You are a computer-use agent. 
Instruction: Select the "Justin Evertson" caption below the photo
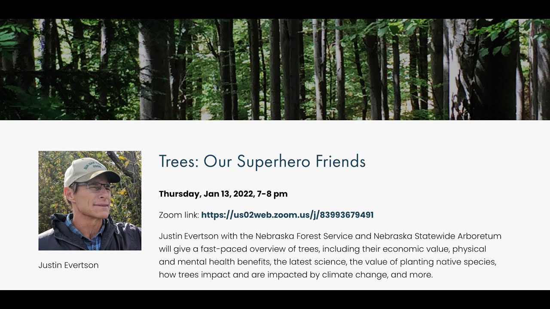pos(68,265)
